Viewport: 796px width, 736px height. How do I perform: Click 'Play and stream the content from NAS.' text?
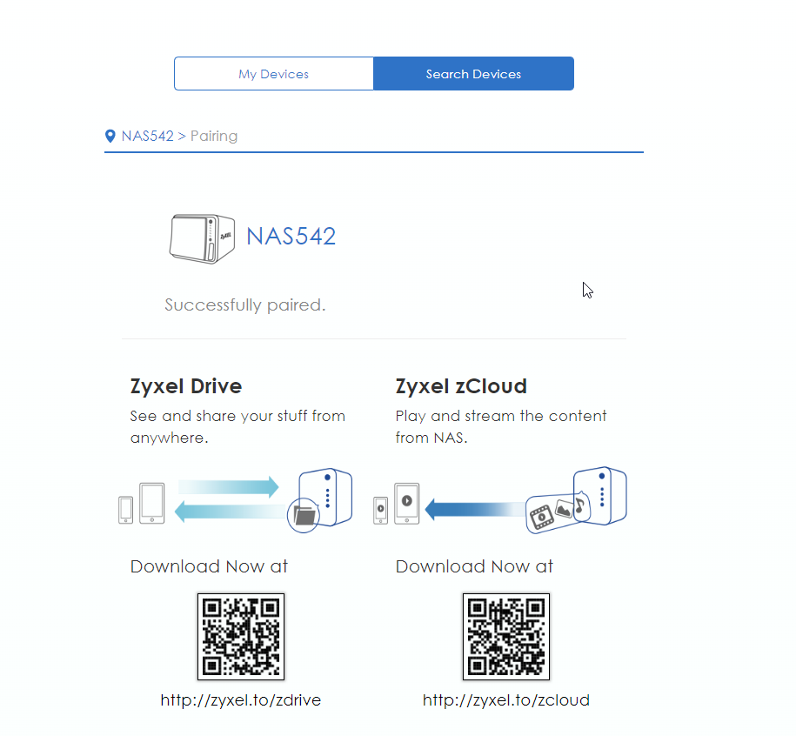tap(501, 427)
